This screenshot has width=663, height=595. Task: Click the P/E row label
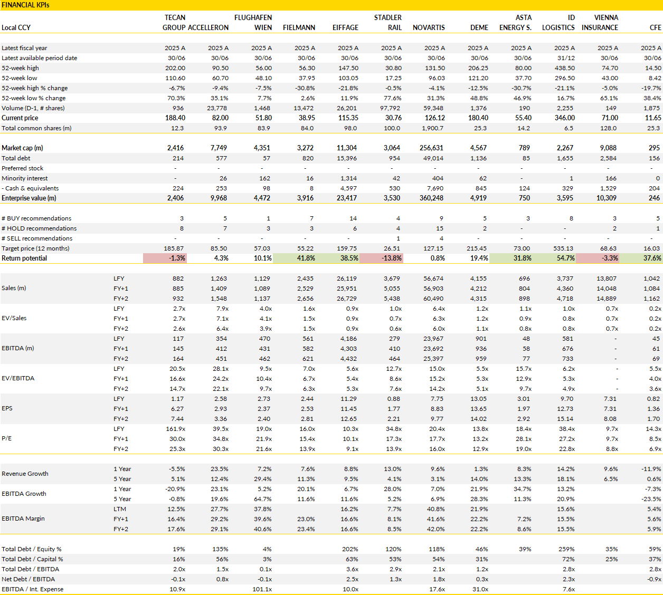(6, 438)
